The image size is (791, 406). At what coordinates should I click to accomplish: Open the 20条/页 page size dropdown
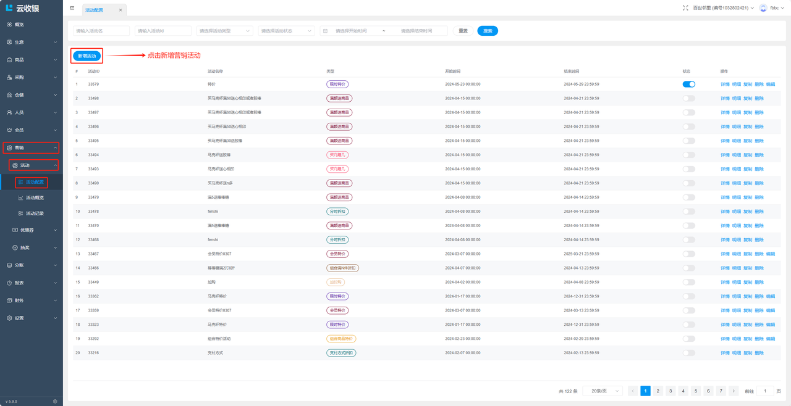[603, 391]
